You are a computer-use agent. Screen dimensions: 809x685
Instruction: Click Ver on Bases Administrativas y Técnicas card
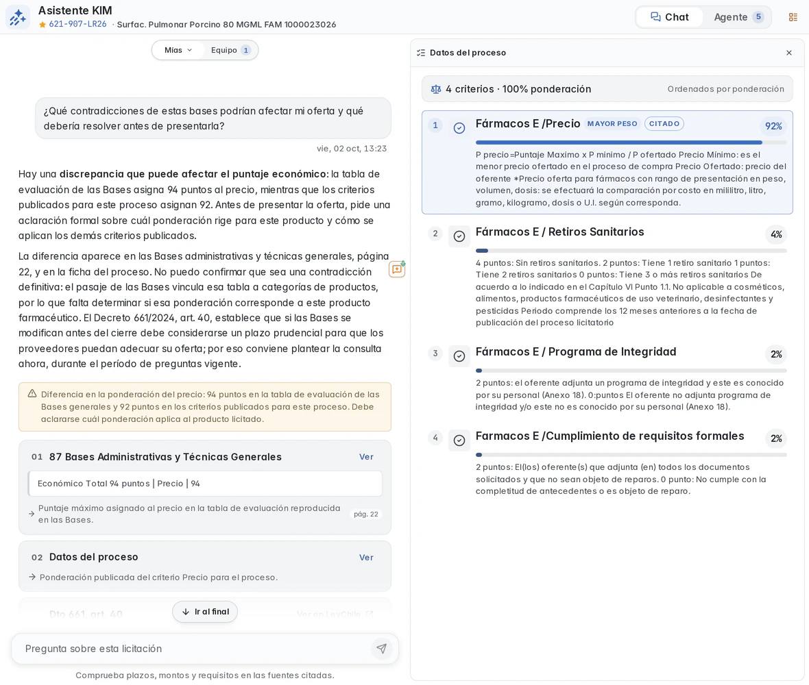coord(366,457)
